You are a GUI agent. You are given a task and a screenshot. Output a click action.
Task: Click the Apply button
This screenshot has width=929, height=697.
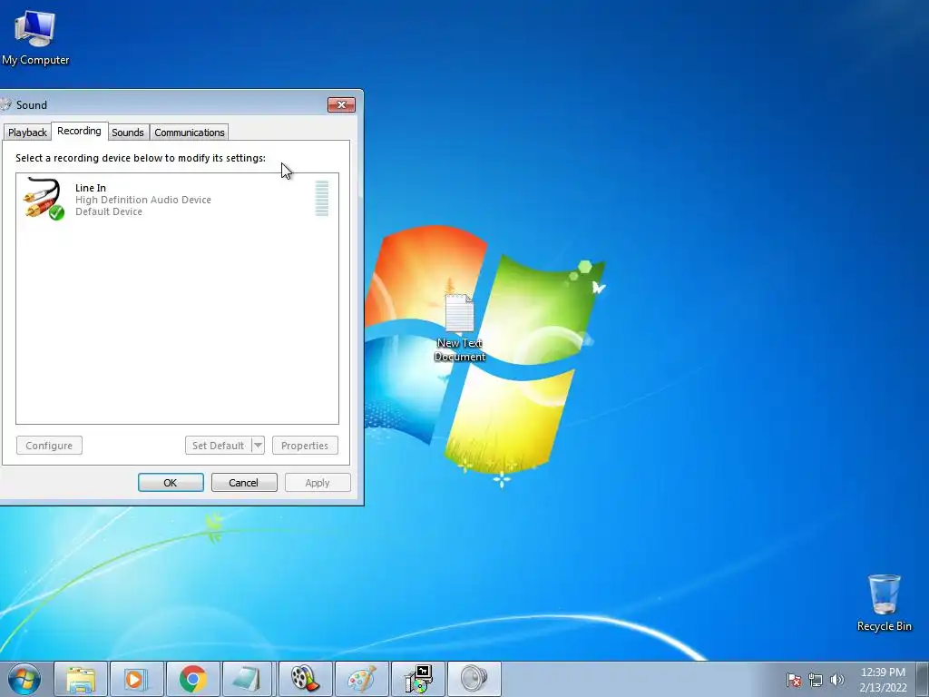click(318, 483)
